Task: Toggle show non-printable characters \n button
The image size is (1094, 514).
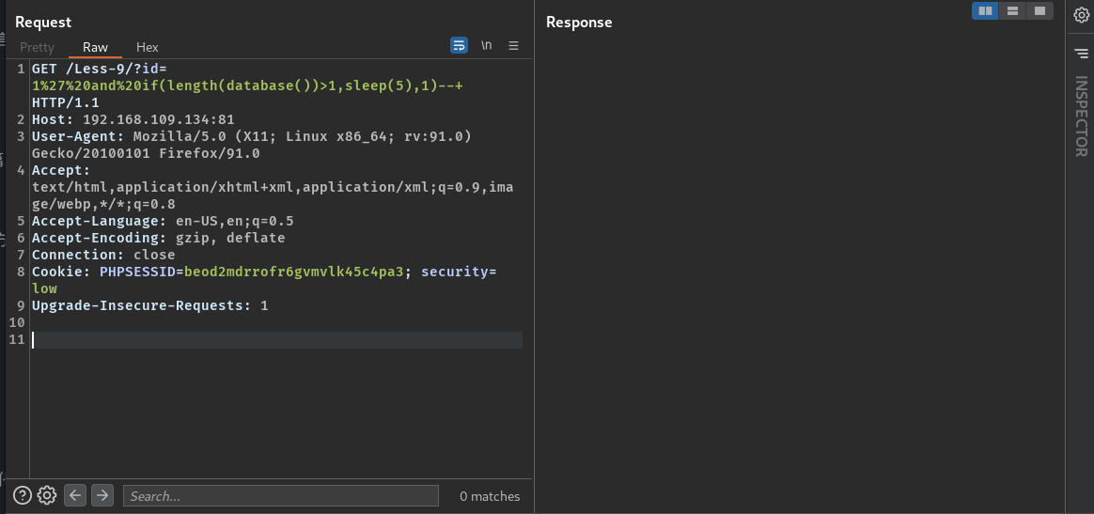Action: click(486, 45)
